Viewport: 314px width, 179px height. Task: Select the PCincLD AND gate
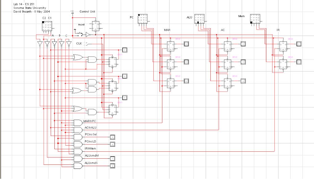point(78,144)
